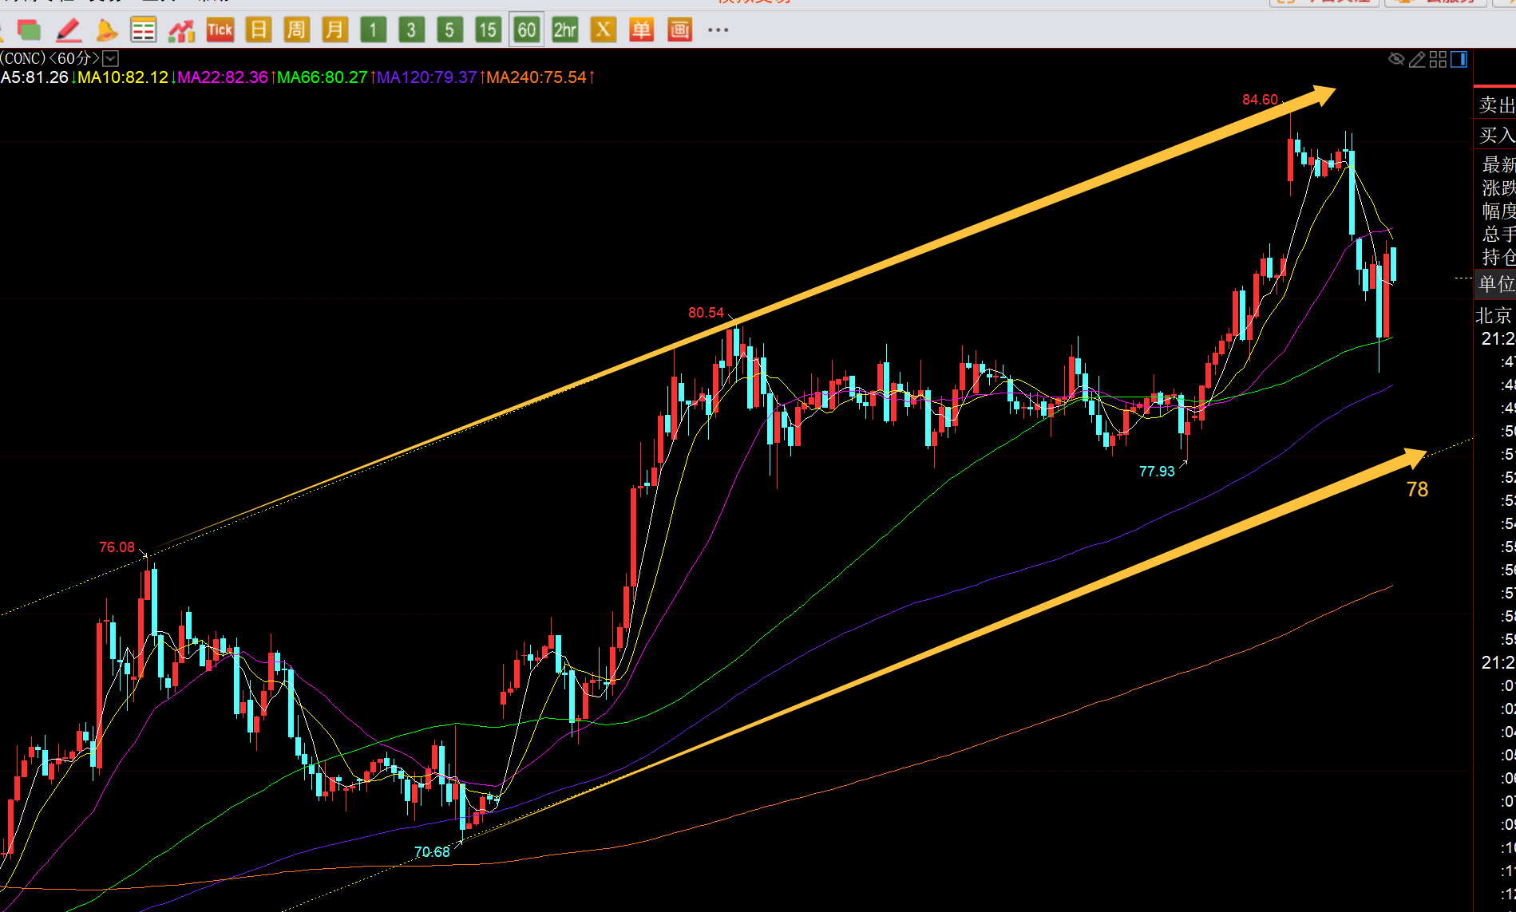Toggle the eye visibility icon on chart
Image resolution: width=1516 pixels, height=912 pixels.
click(1396, 59)
